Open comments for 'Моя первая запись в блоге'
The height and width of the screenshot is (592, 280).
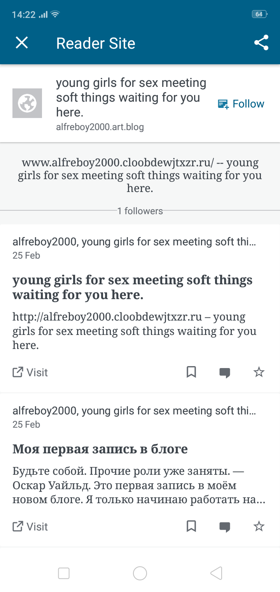225,527
